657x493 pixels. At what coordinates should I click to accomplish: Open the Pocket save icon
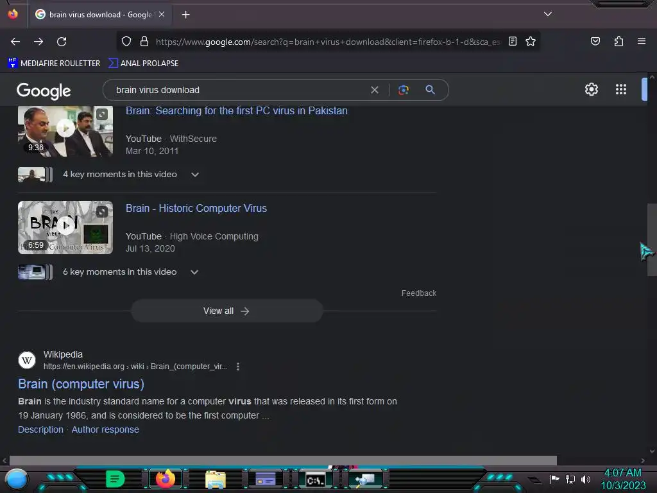595,41
